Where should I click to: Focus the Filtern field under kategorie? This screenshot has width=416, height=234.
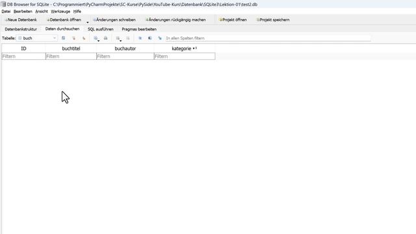point(185,57)
